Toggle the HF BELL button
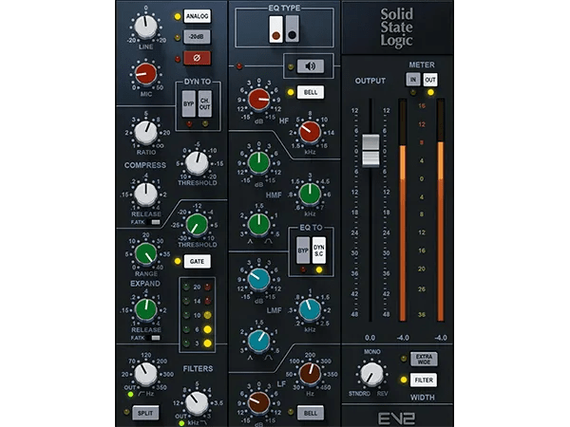570x427 pixels. click(311, 92)
